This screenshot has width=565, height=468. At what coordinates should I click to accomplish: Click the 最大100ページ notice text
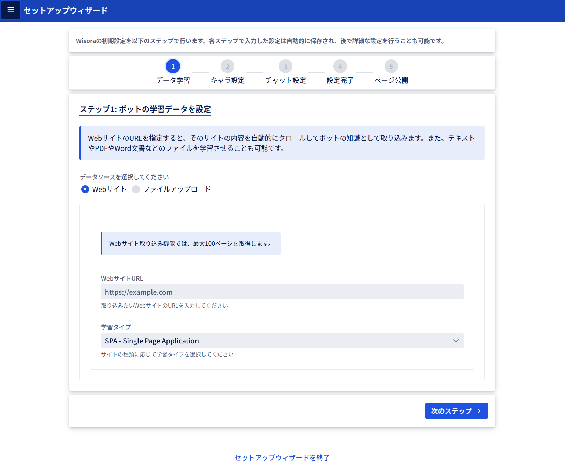coord(190,243)
